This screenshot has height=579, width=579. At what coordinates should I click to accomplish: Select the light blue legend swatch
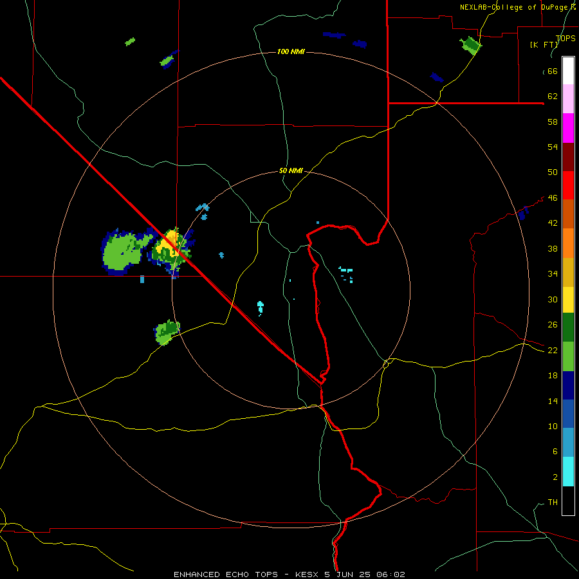coord(568,443)
